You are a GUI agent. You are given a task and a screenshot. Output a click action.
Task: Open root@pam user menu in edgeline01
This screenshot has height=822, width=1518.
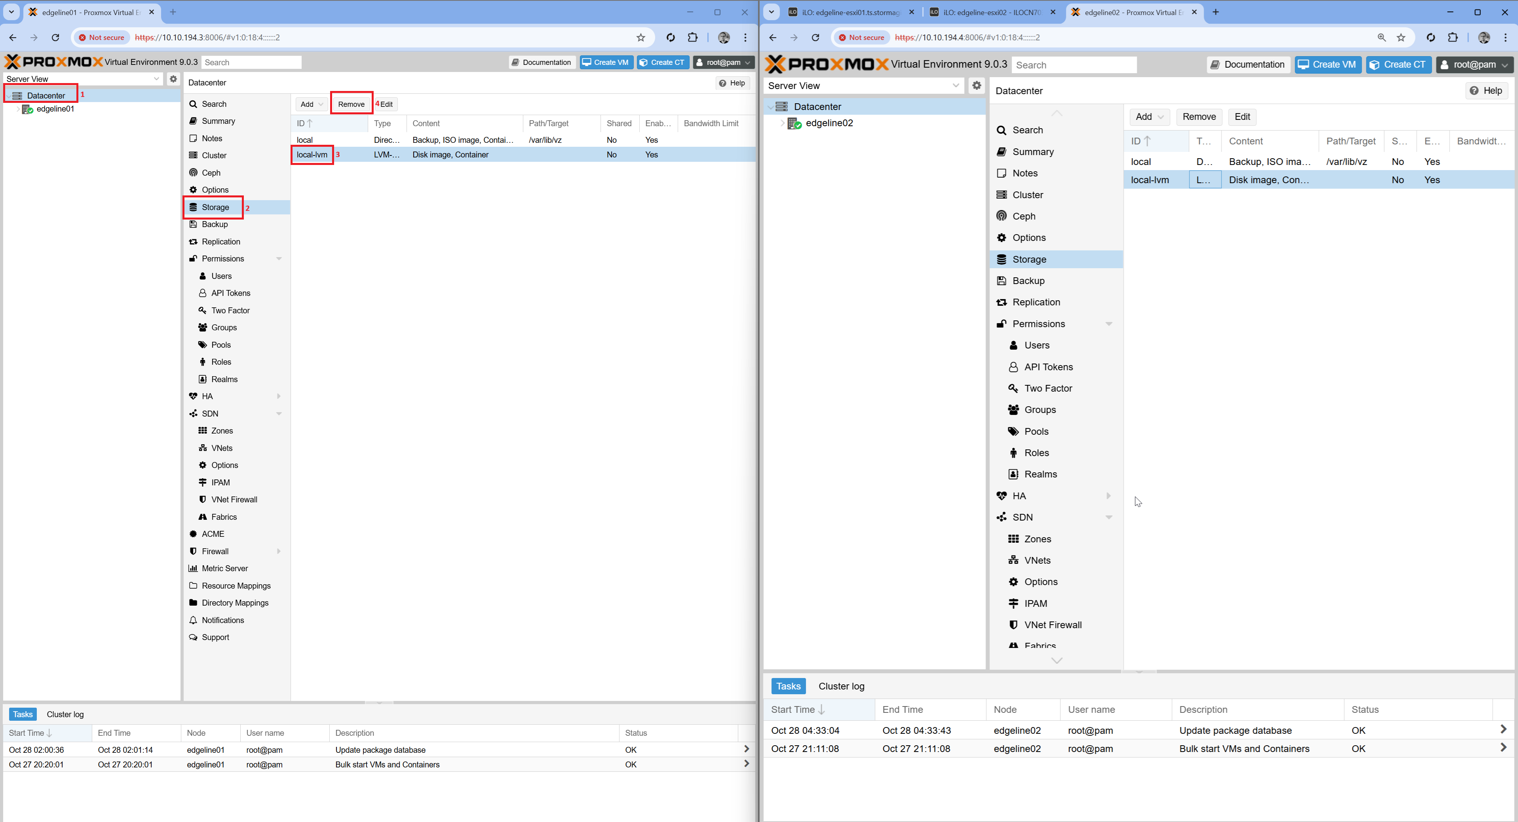[x=724, y=62]
